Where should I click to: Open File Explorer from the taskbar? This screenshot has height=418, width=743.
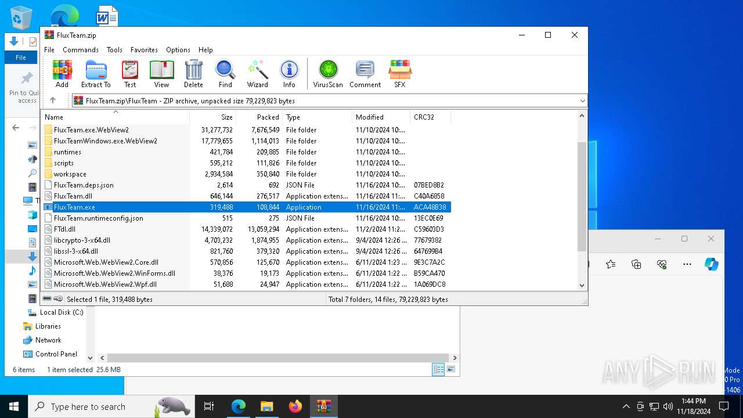pyautogui.click(x=266, y=406)
